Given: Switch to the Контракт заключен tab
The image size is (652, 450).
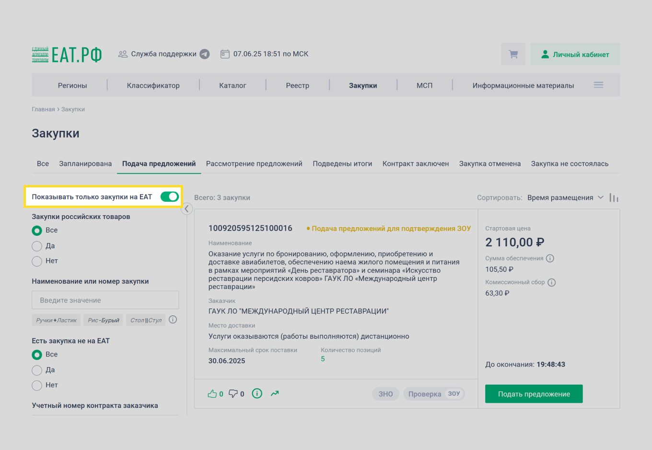Looking at the screenshot, I should point(415,163).
